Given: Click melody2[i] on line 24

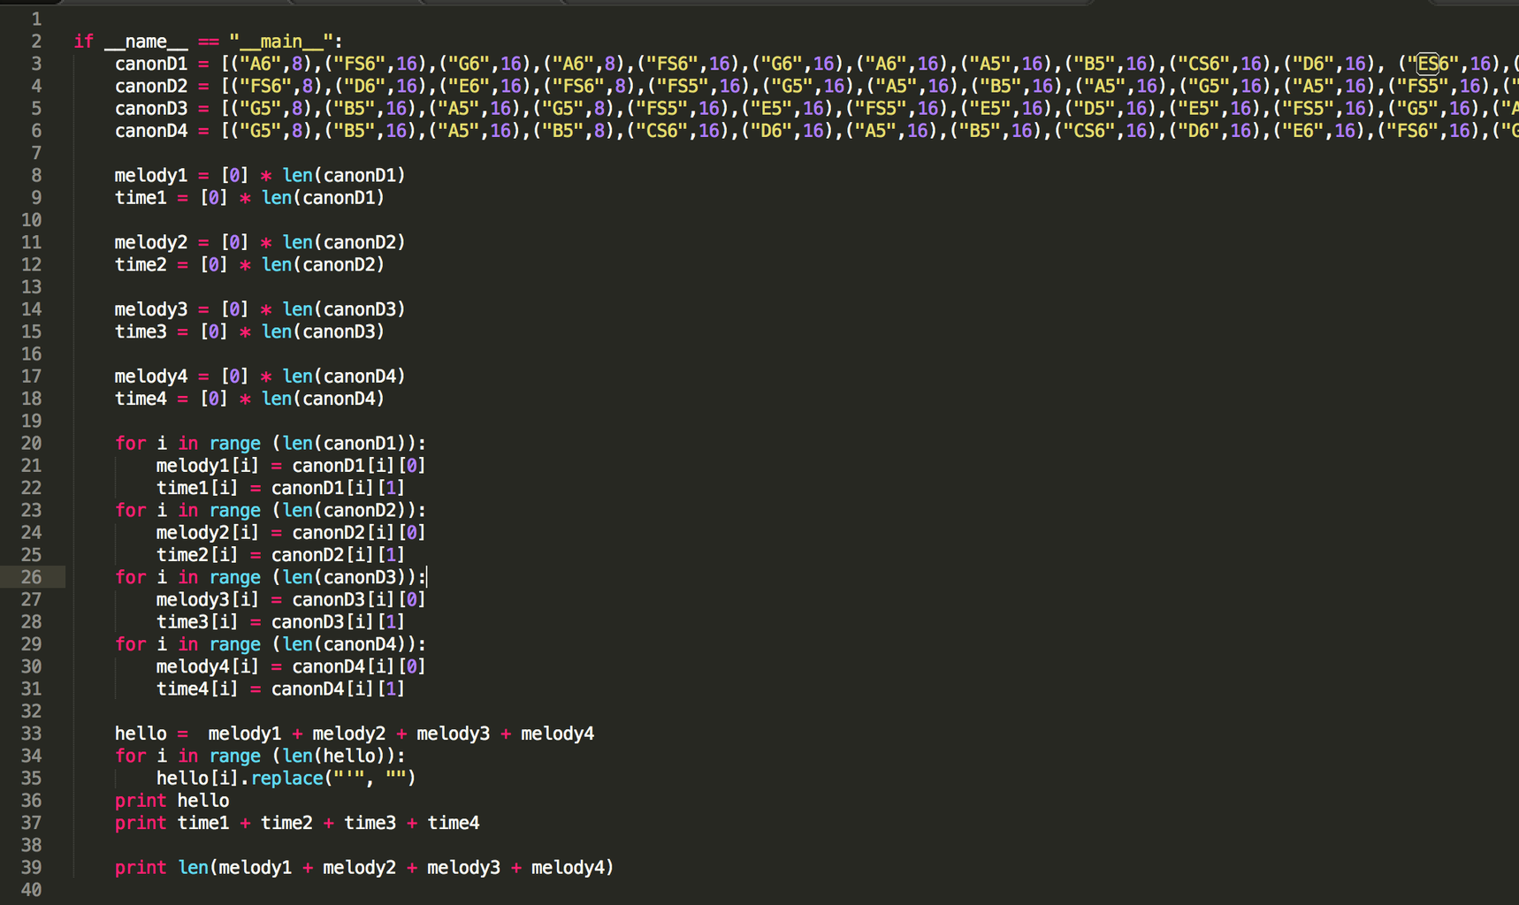Looking at the screenshot, I should 208,532.
